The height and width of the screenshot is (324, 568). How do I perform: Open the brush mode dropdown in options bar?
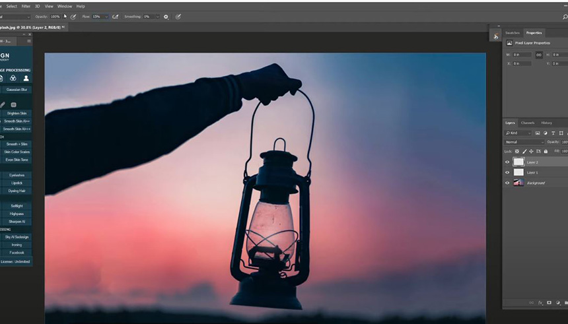point(15,16)
